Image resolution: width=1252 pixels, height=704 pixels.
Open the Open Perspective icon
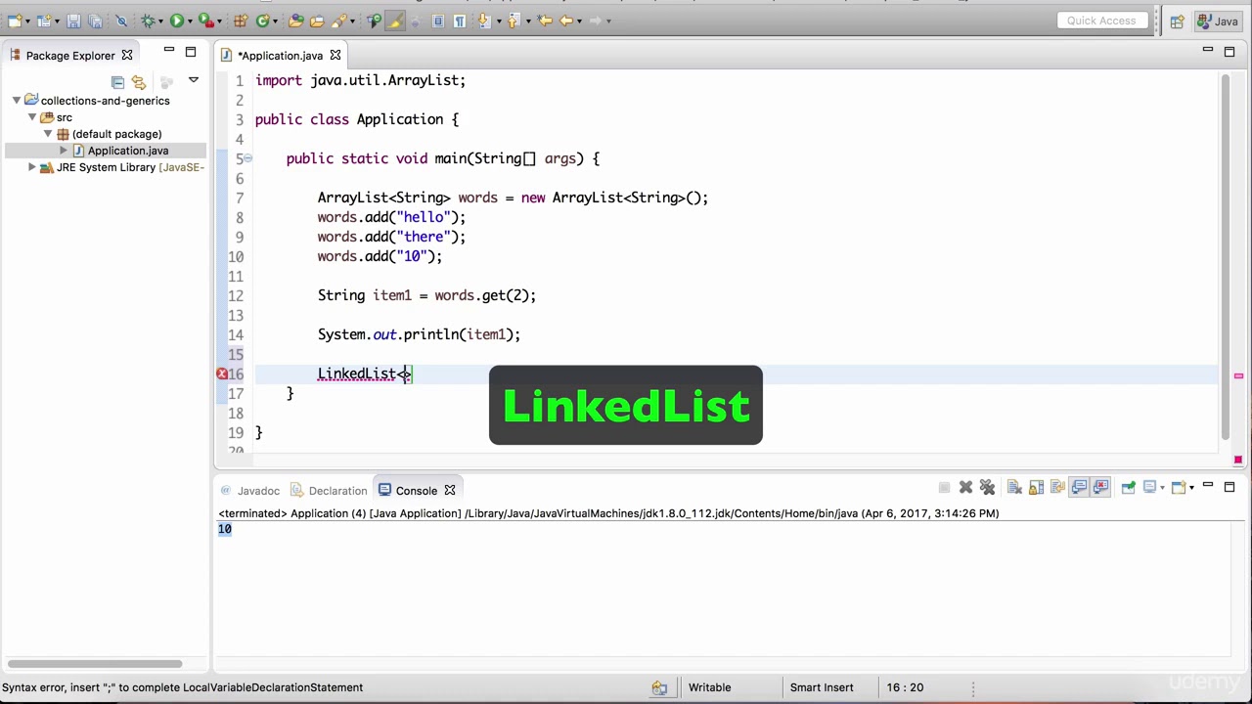click(x=1177, y=21)
